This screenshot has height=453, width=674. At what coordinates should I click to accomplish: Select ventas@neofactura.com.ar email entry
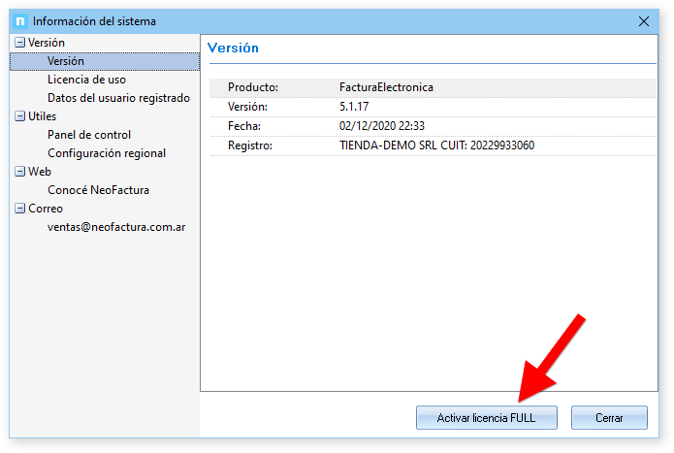[116, 227]
